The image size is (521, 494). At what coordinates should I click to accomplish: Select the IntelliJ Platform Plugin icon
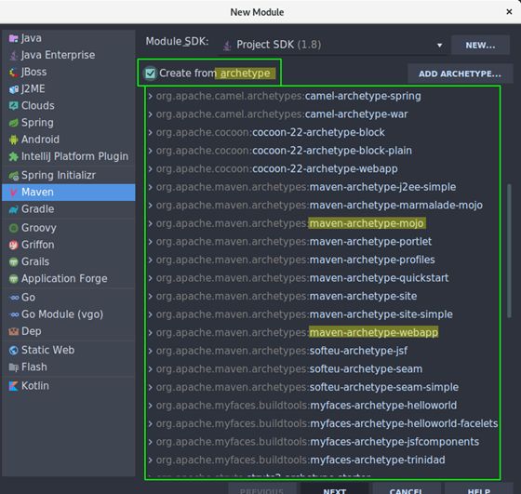tap(14, 157)
